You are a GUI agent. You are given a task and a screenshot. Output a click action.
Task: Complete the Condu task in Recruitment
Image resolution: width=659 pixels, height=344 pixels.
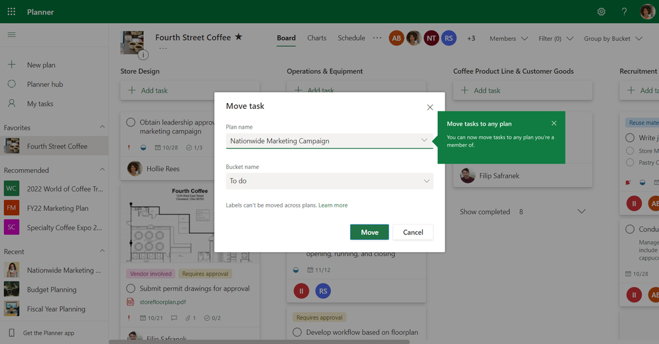[x=629, y=229]
